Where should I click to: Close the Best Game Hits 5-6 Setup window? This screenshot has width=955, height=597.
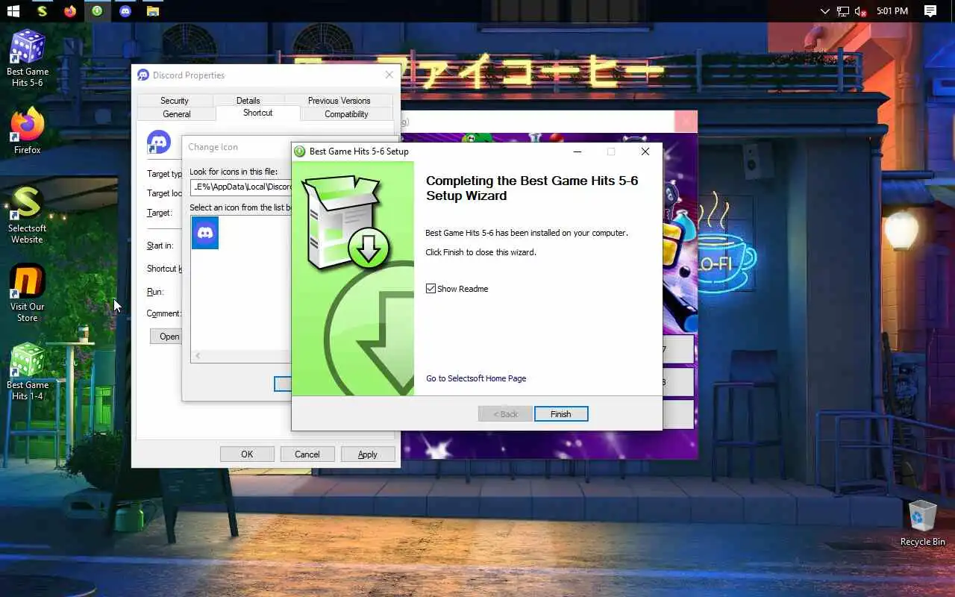pos(645,151)
